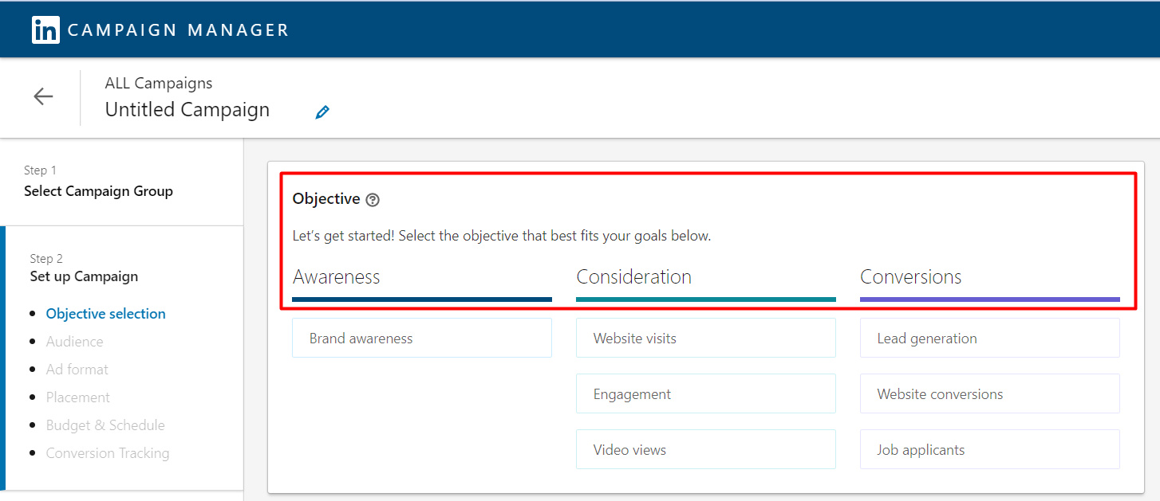The height and width of the screenshot is (501, 1160).
Task: Select the Website visits objective
Action: [705, 339]
